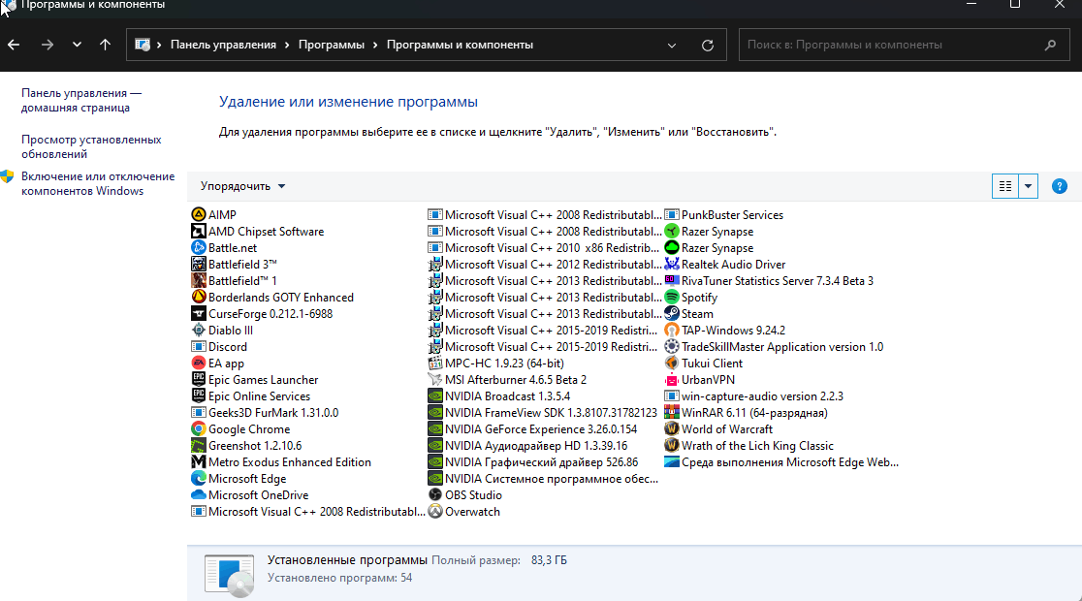Click the Microsoft Edge icon
This screenshot has height=601, width=1082.
click(198, 478)
